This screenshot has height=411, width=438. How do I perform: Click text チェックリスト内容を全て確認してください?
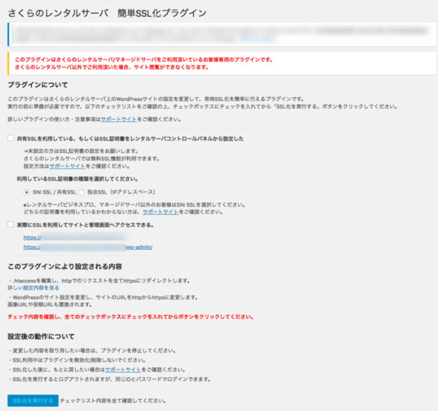(113, 401)
